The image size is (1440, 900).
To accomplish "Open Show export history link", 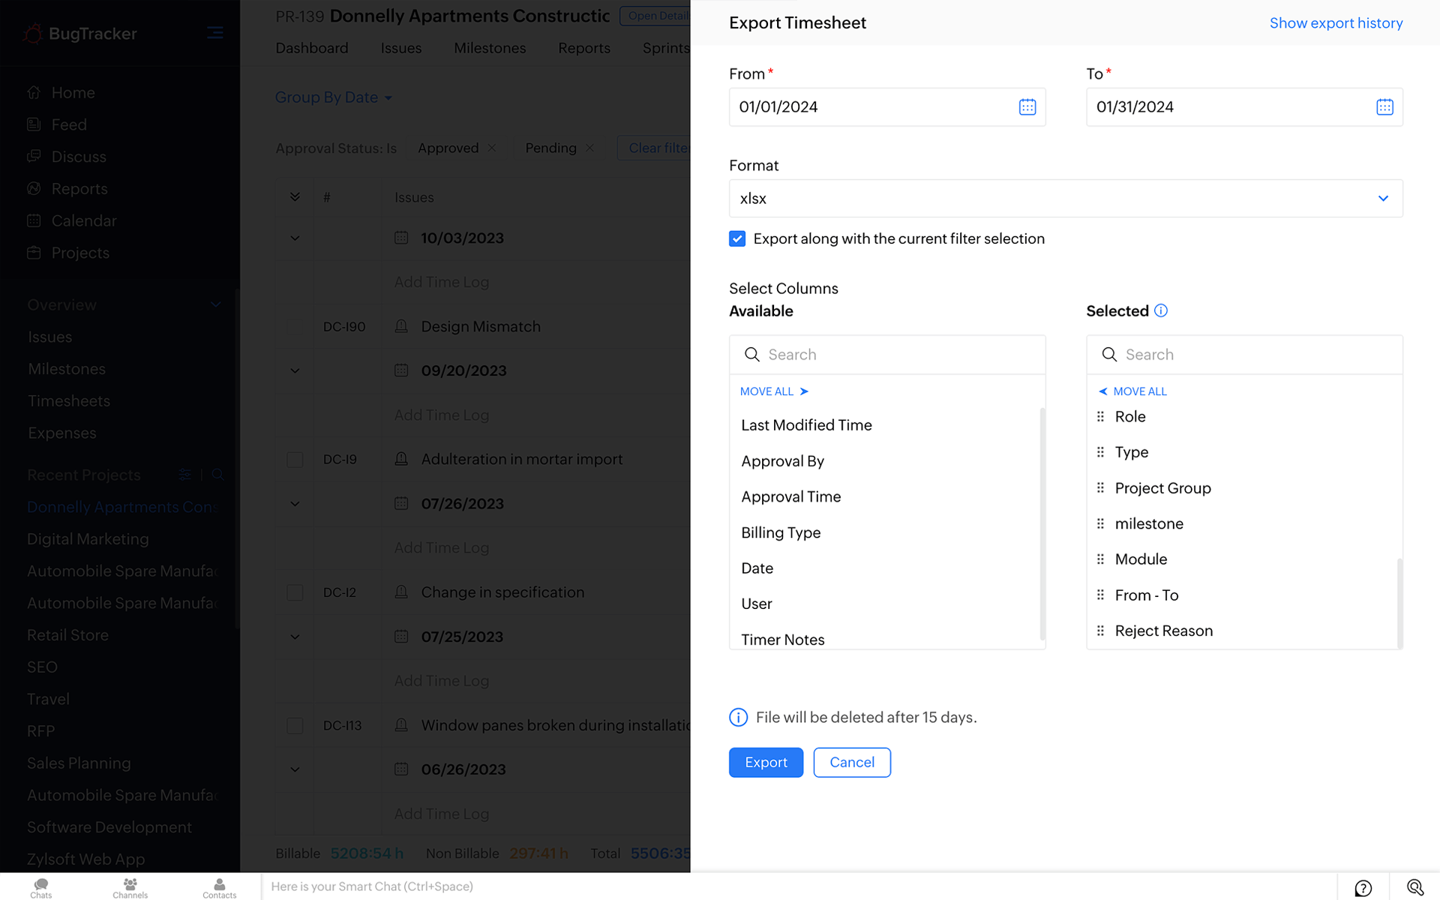I will pos(1335,23).
